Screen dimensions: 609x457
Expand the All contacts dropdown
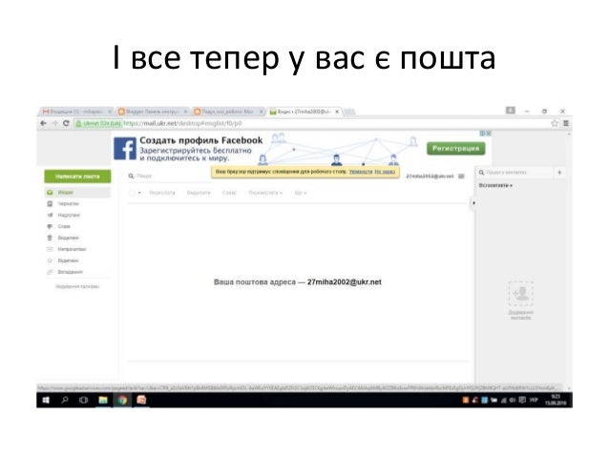click(495, 186)
